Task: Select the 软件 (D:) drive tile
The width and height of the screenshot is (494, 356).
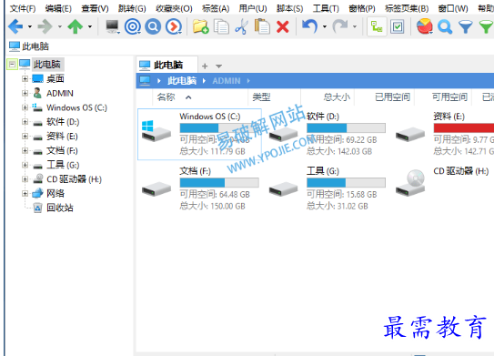Action: [328, 135]
